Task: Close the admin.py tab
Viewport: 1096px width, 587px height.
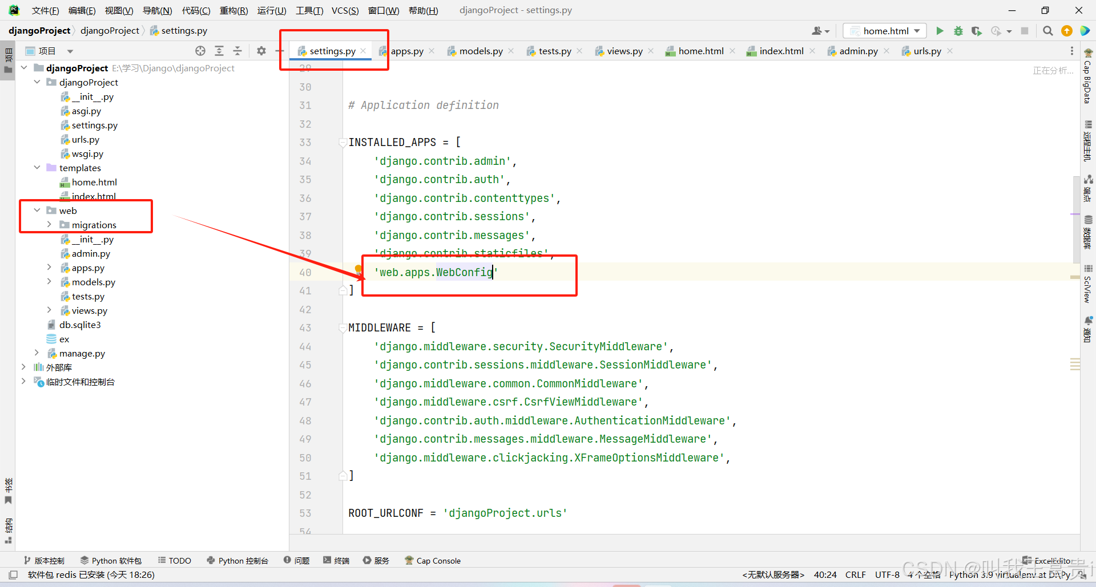Action: tap(887, 51)
